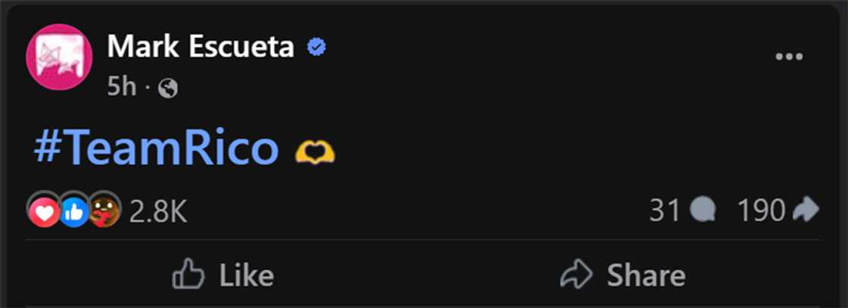Click the heart hands emoji
The height and width of the screenshot is (308, 848).
tap(315, 153)
